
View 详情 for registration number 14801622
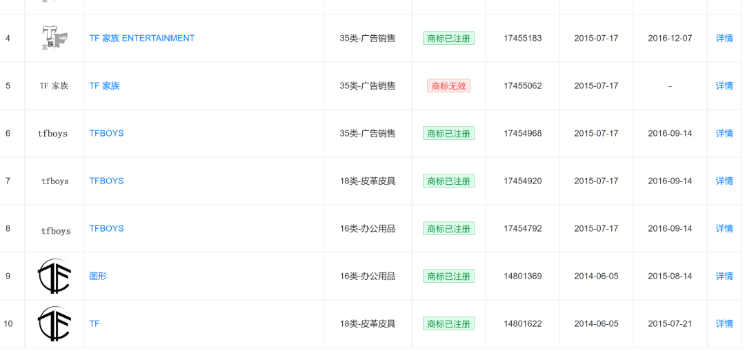coord(724,323)
